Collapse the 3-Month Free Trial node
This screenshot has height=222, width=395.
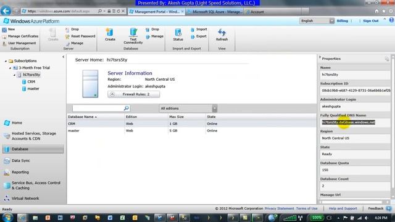click(10, 68)
